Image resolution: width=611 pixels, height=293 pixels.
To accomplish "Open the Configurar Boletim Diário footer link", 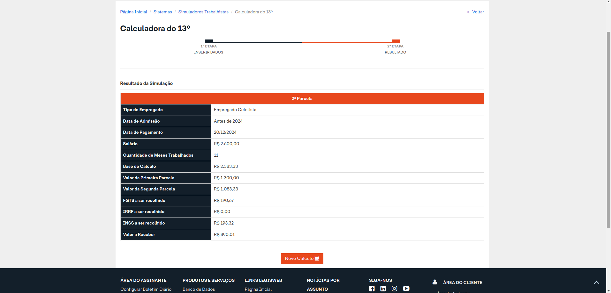I will (146, 289).
